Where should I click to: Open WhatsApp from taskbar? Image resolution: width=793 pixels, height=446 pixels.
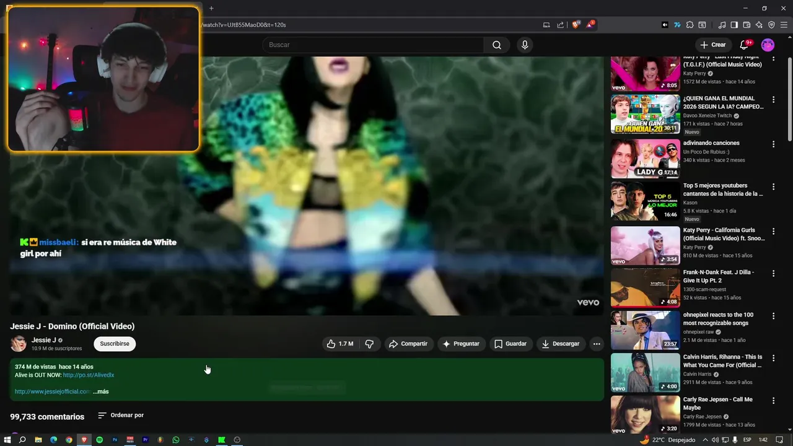[x=176, y=440]
